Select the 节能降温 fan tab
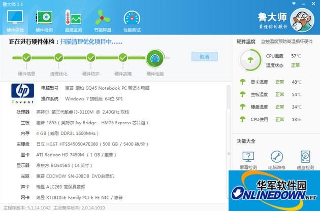The image size is (320, 211). 103,21
